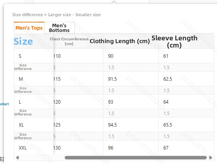This screenshot has height=163, width=217.
Task: Select the M size row label
Action: [21, 79]
